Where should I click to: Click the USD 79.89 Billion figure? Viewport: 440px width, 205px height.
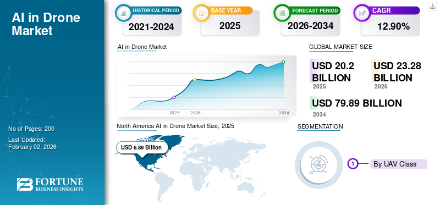pos(357,103)
